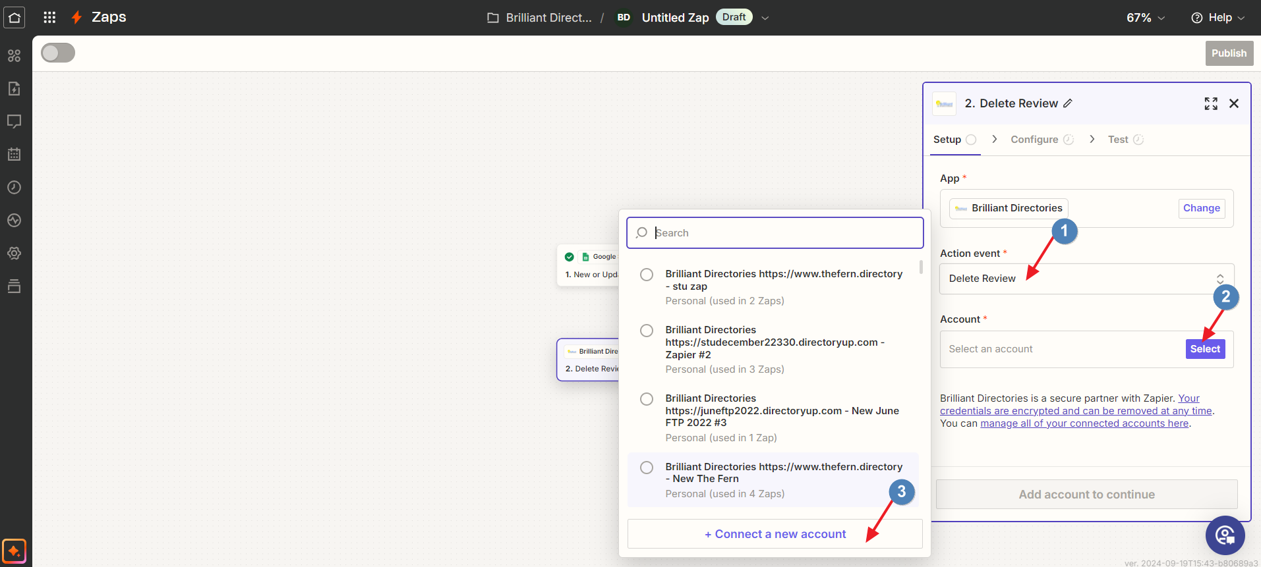Image resolution: width=1261 pixels, height=567 pixels.
Task: Switch to the Configure tab
Action: point(1042,140)
